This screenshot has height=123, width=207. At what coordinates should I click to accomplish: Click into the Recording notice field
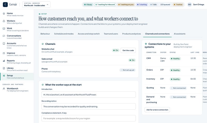point(88,107)
